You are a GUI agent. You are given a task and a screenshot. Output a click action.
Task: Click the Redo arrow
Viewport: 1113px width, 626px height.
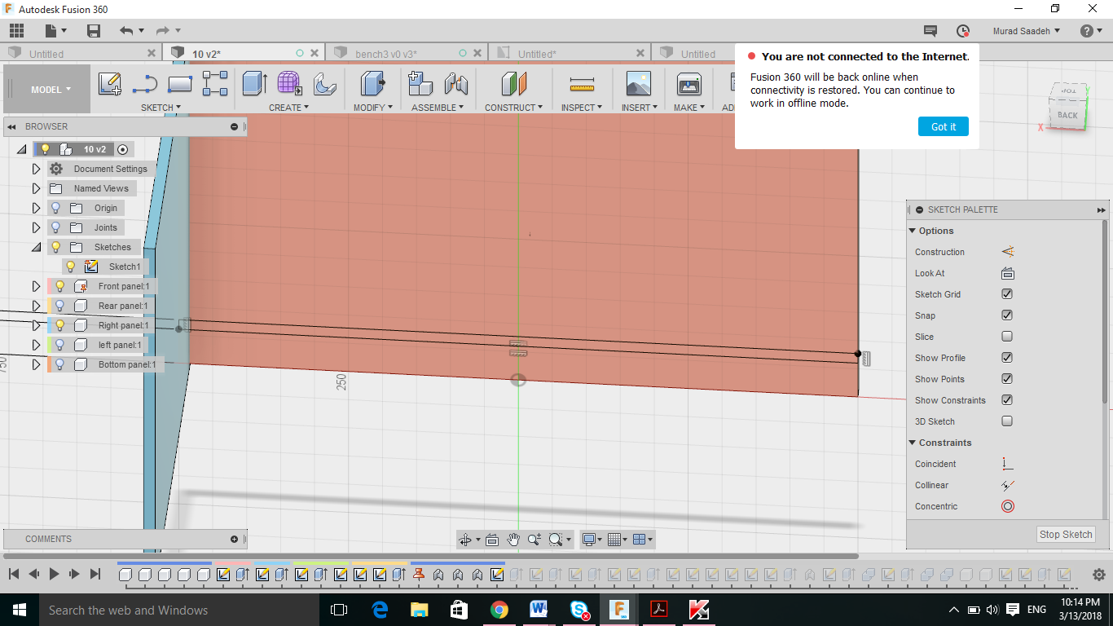163,31
